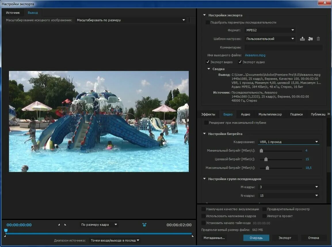Open N-кадры dropdown

(x=289, y=196)
